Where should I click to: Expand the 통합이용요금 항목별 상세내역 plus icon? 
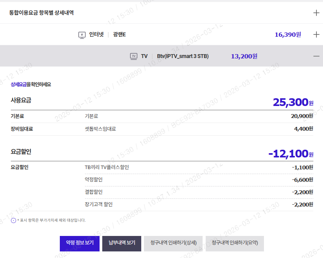(x=316, y=13)
